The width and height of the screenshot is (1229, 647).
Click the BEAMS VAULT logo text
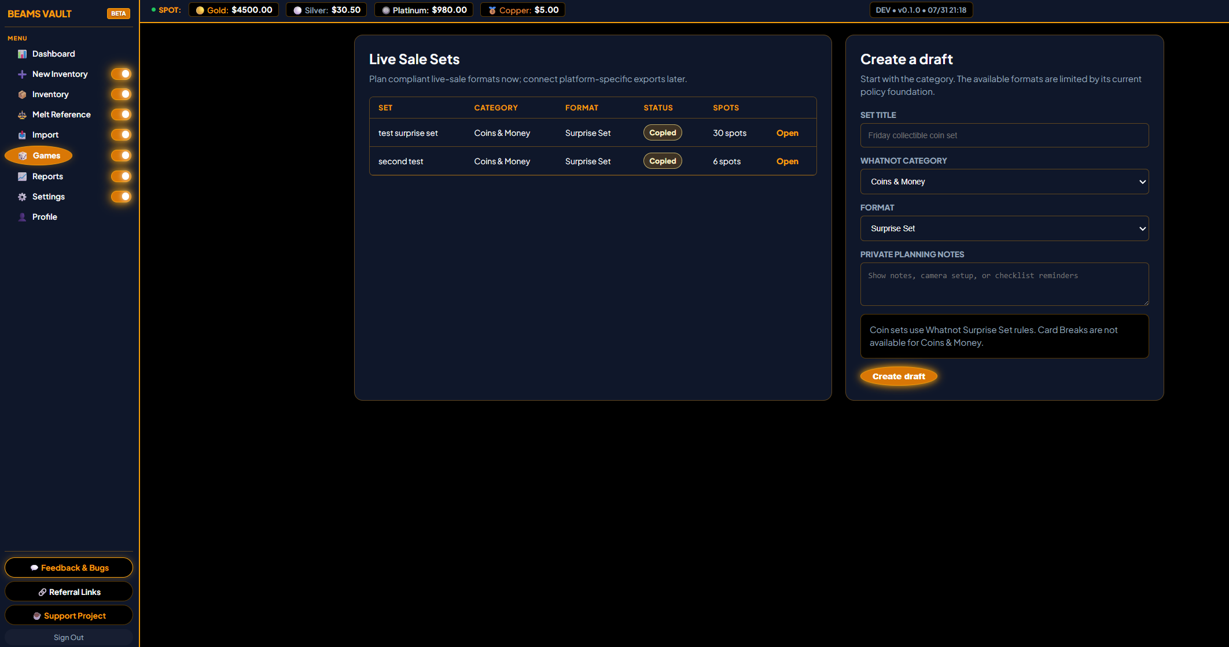click(x=39, y=14)
